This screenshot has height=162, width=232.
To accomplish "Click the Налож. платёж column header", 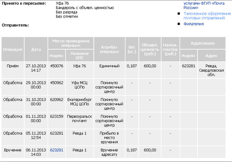I will click(170, 49).
